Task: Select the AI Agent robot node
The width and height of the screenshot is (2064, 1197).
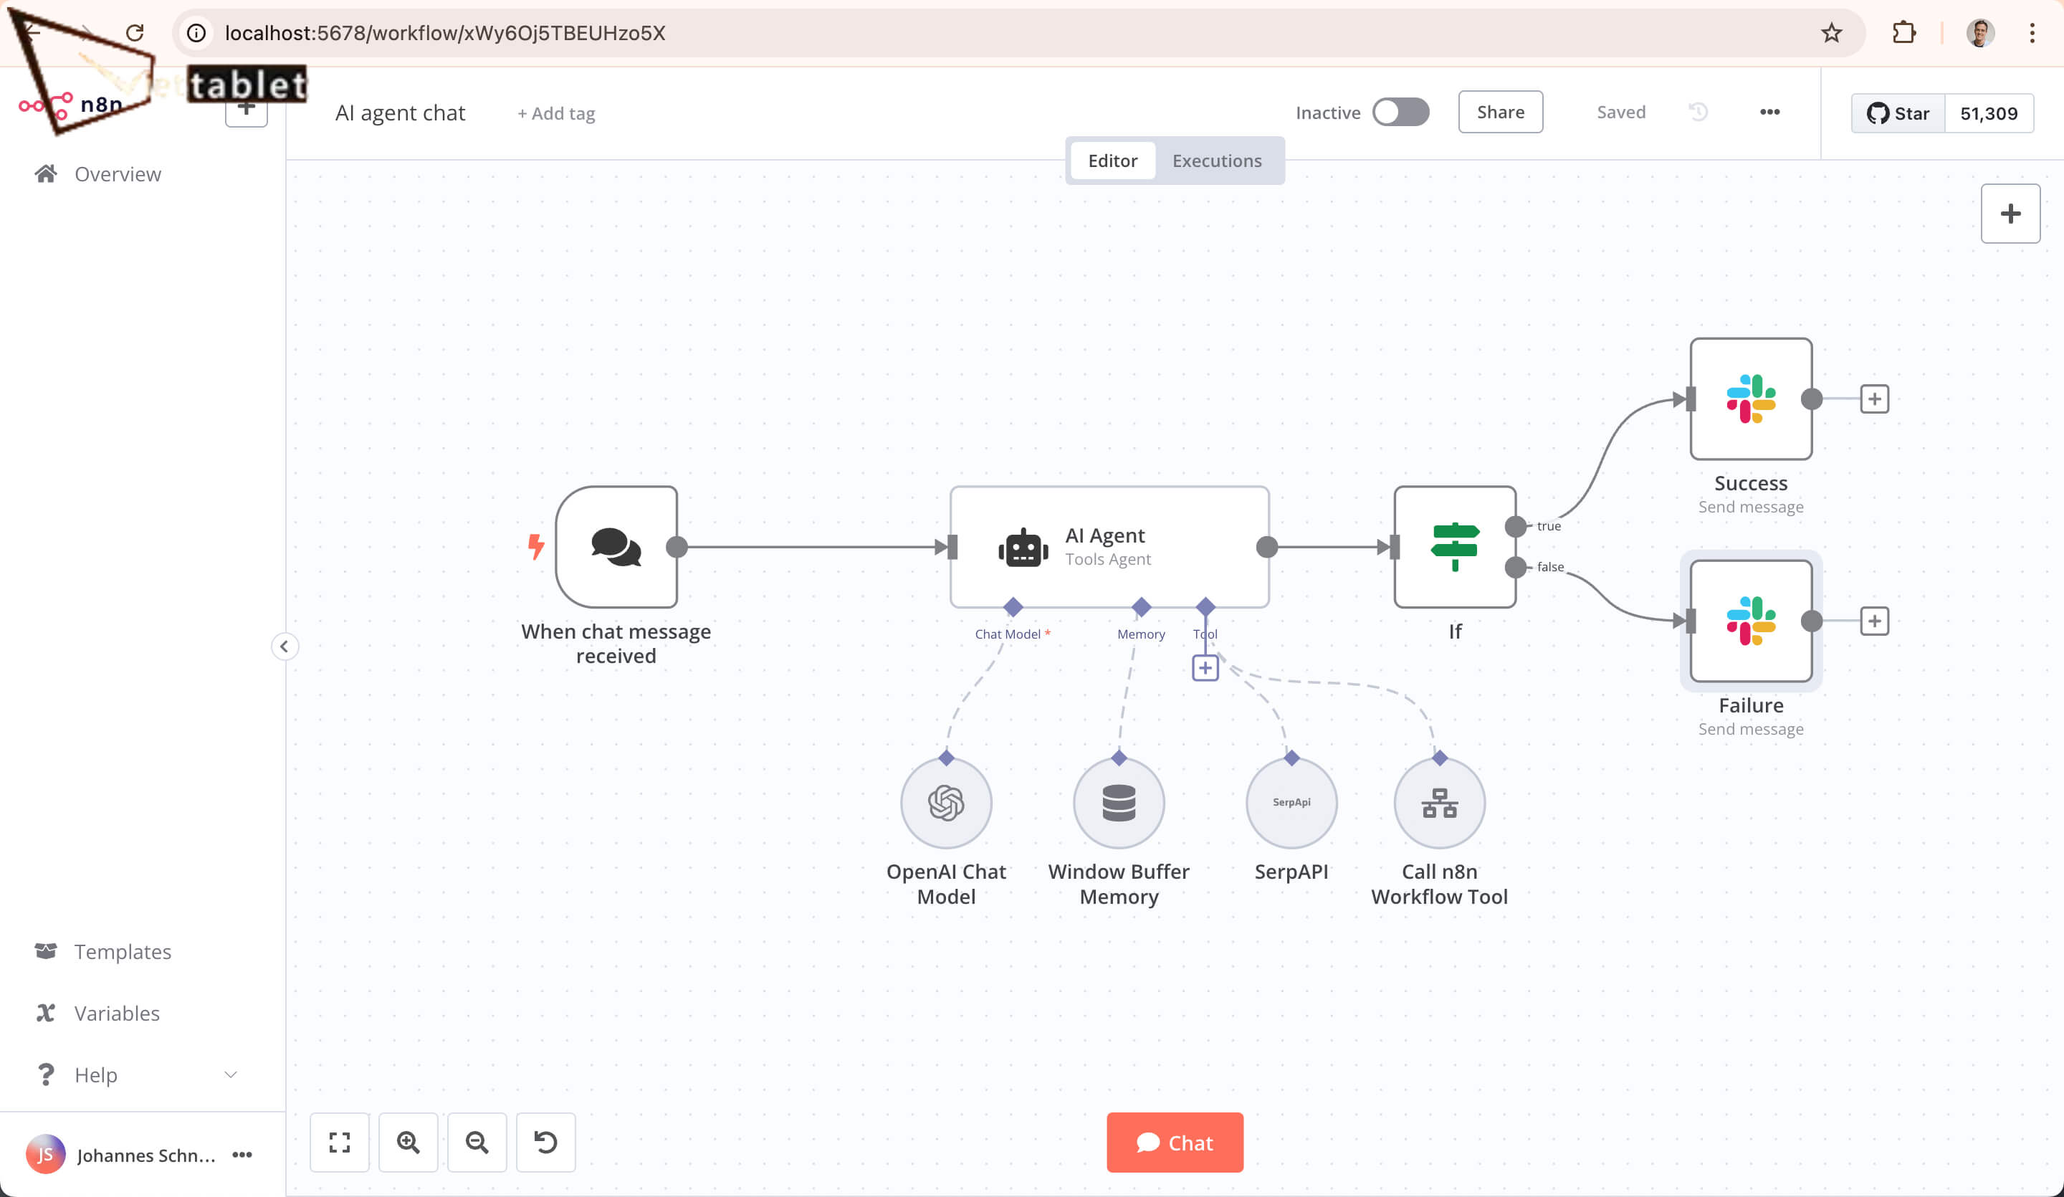Action: click(1109, 546)
